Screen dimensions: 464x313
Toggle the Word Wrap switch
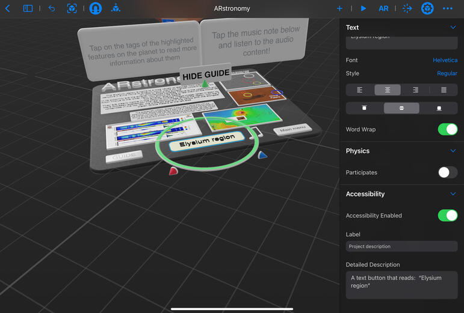pos(447,129)
